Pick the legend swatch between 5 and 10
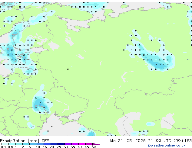This screenshot has width=192, height=148. click(33, 144)
